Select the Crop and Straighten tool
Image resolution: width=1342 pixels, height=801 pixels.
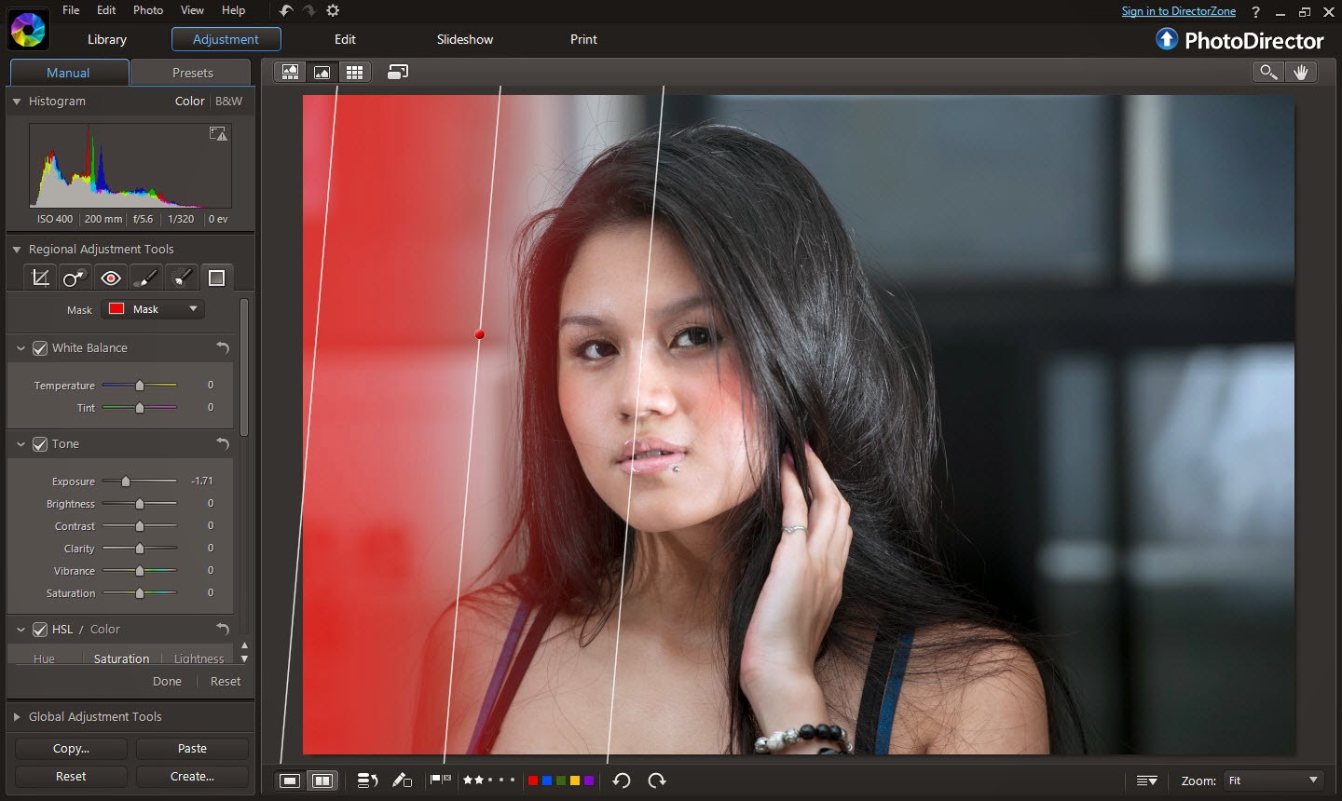coord(40,278)
